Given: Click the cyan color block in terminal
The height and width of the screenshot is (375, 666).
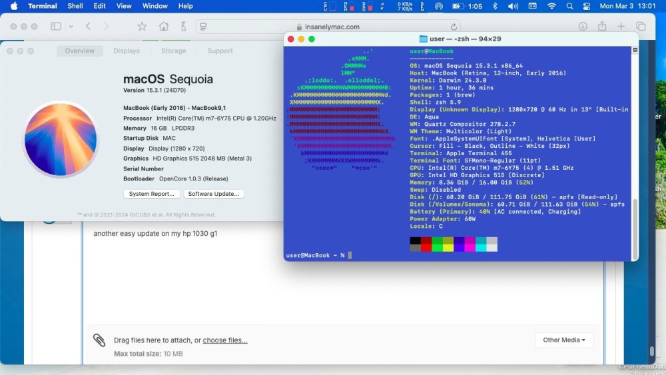Looking at the screenshot, I should coord(481,248).
